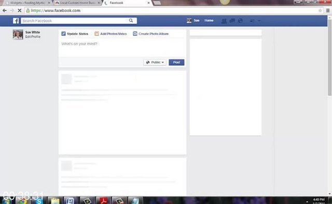Click the Sue White name link
The image size is (332, 204).
pos(33,32)
